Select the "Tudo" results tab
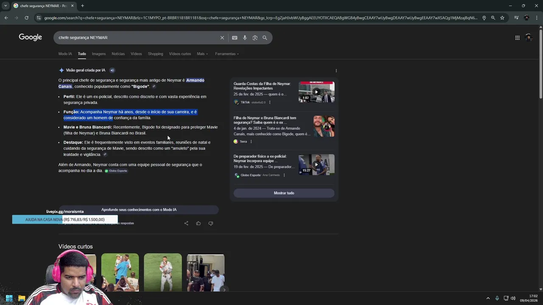 pos(82,54)
